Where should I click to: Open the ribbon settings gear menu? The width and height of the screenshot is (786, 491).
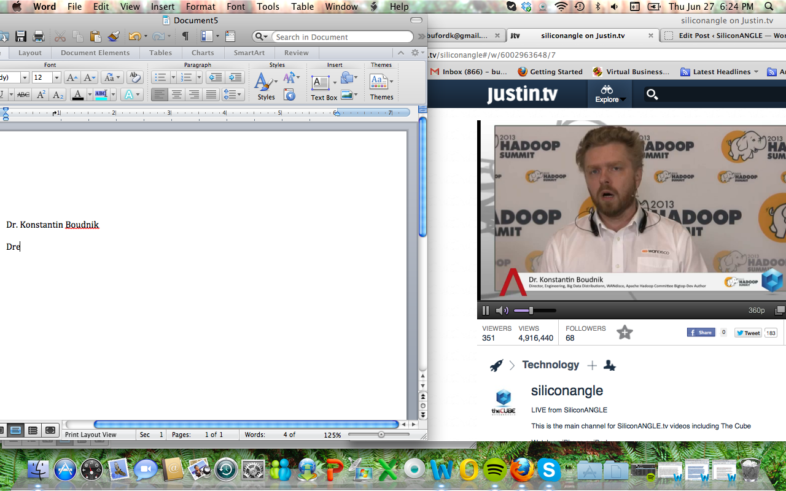pyautogui.click(x=417, y=53)
